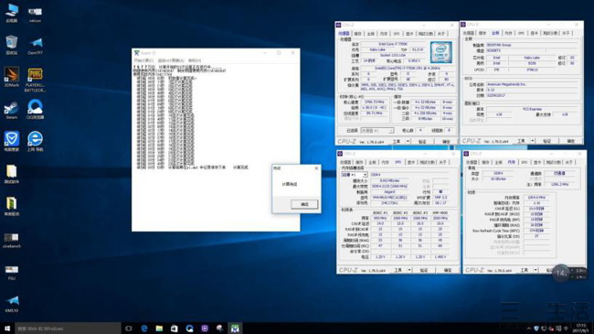Expand the Tools dropdown arrow in the memory window

(x=536, y=270)
